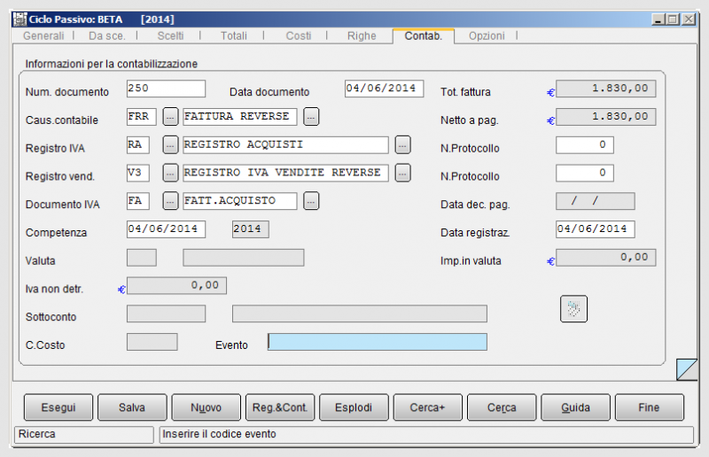709x457 pixels.
Task: Click the Esegui button
Action: tap(58, 407)
